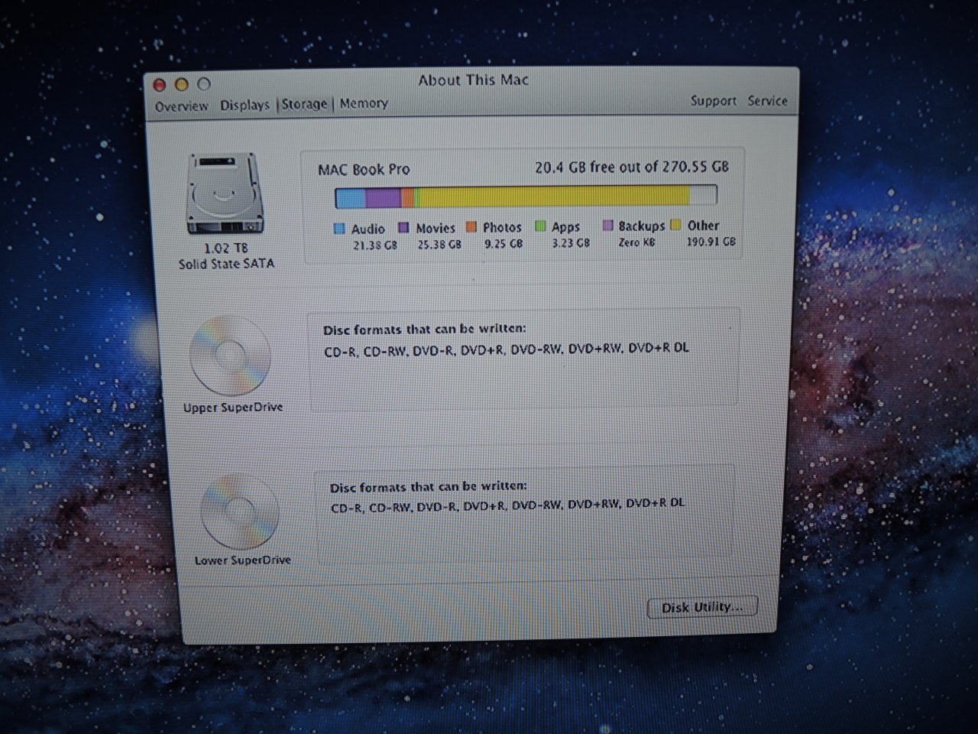This screenshot has height=734, width=978.
Task: Click the blue Audio segment of storage bar
Action: click(350, 198)
